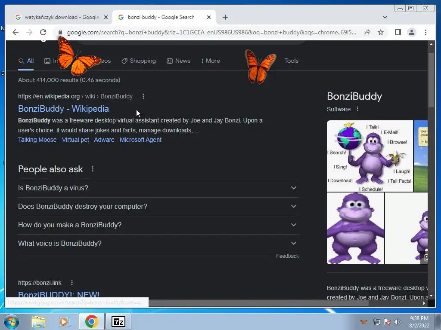The height and width of the screenshot is (330, 441).
Task: Open the Chrome profile avatar
Action: [x=411, y=32]
